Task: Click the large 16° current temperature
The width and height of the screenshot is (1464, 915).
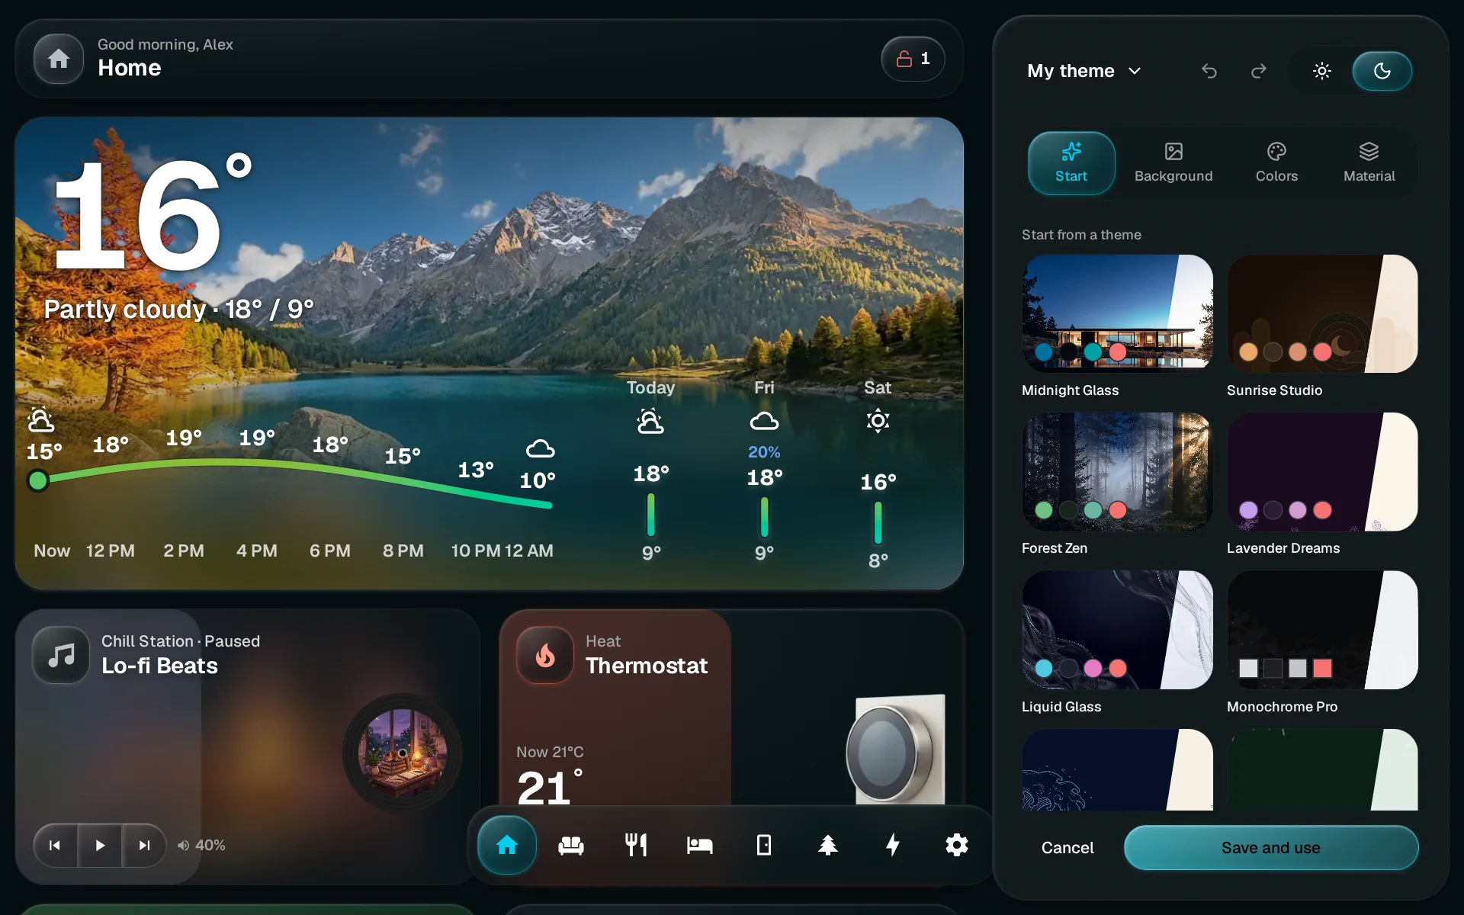Action: [x=152, y=212]
